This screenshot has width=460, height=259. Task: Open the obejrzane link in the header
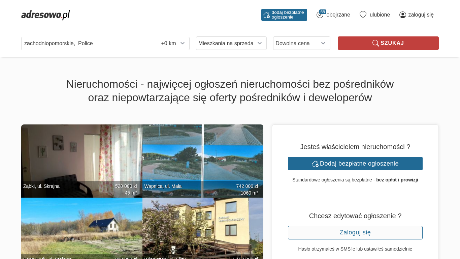pos(338,15)
